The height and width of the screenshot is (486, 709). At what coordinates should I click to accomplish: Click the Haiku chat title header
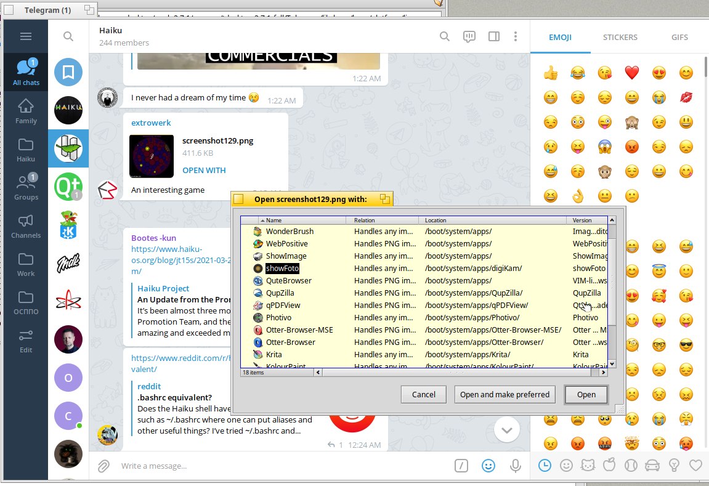point(111,30)
